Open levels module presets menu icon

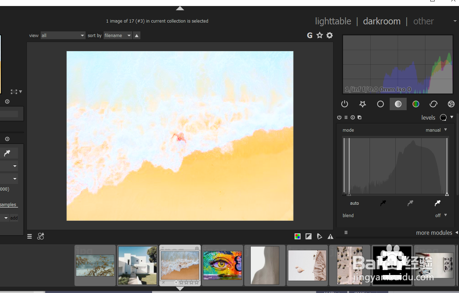[x=346, y=118]
